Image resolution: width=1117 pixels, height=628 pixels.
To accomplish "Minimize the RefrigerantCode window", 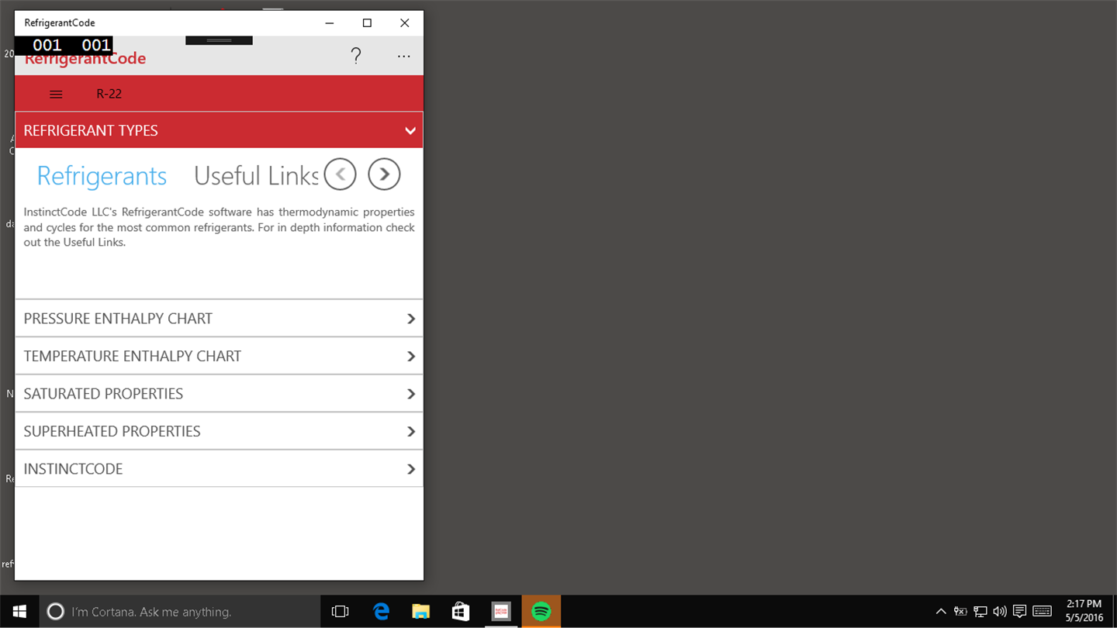I will tap(330, 22).
